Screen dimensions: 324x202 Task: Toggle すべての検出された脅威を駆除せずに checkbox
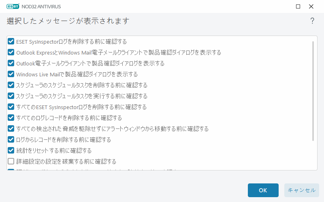click(x=11, y=128)
